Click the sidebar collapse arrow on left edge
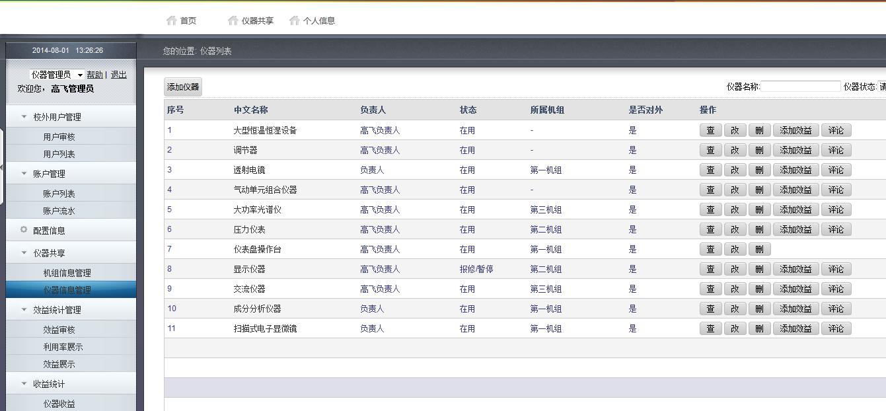 (2, 167)
